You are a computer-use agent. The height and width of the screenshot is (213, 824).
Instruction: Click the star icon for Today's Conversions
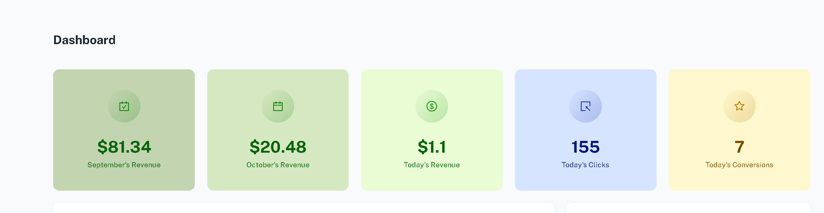pos(739,106)
